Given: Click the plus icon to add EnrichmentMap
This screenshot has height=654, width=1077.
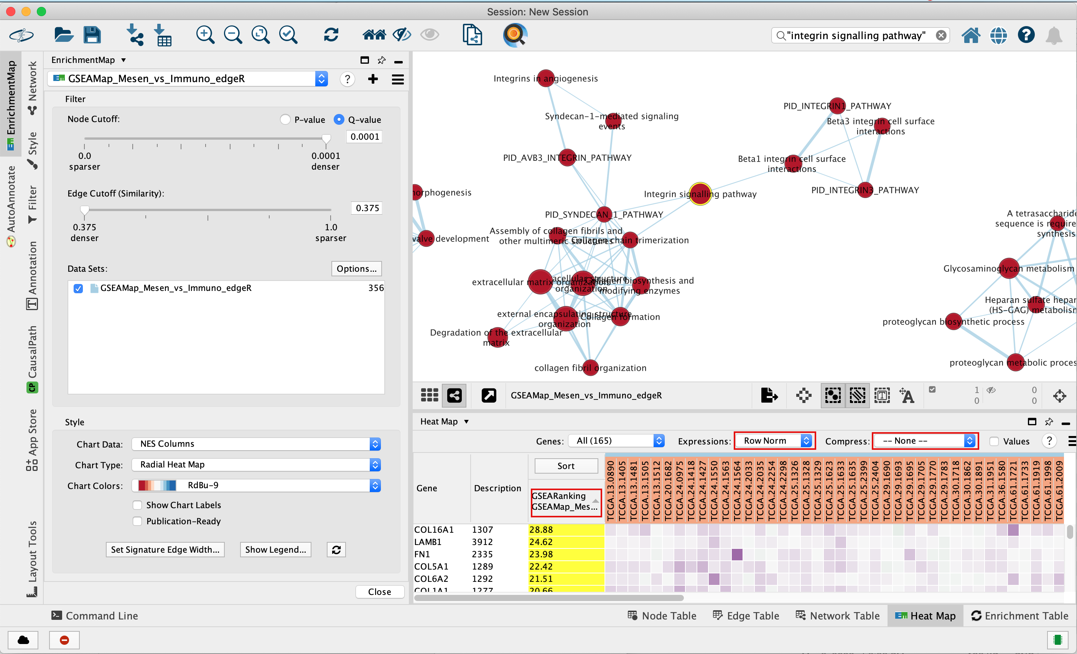Looking at the screenshot, I should pos(373,79).
